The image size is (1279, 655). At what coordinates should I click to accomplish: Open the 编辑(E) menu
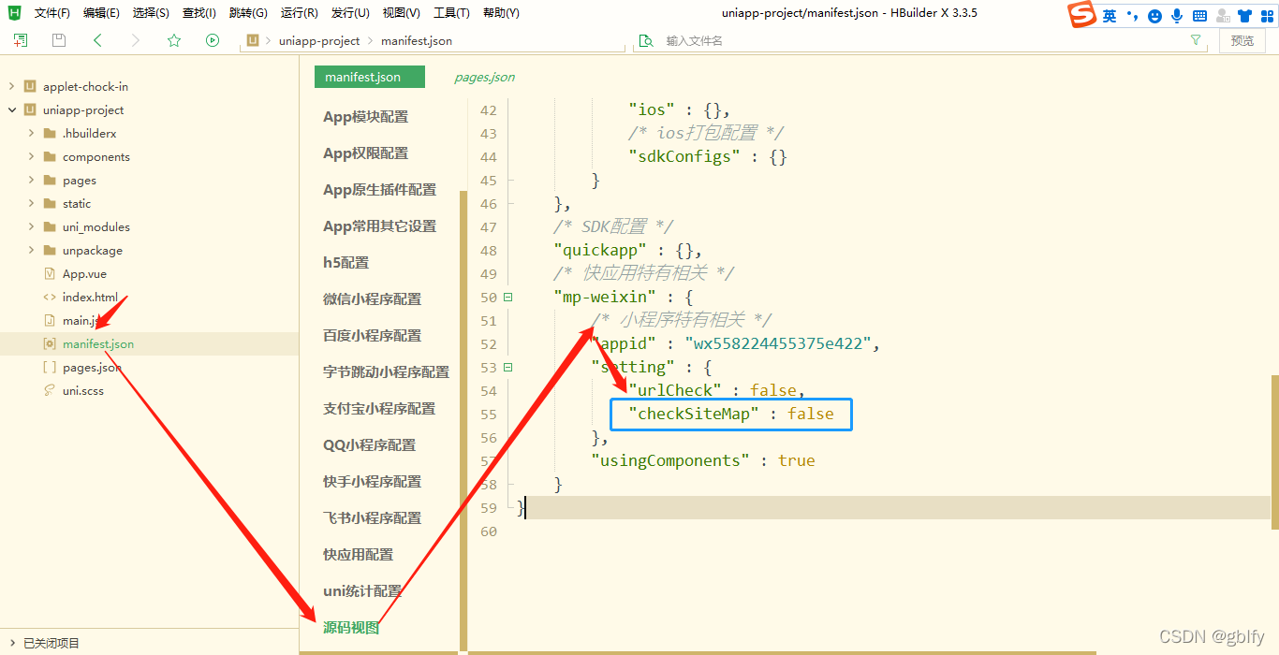click(x=101, y=12)
